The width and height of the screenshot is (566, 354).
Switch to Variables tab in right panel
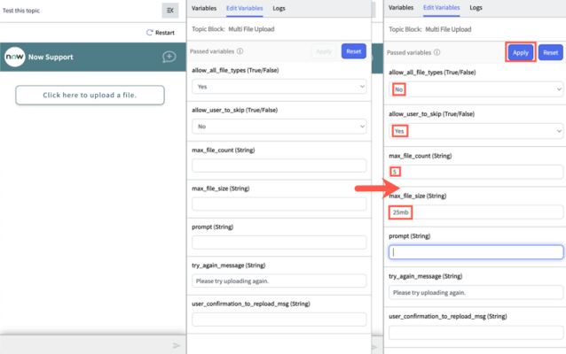(x=401, y=7)
